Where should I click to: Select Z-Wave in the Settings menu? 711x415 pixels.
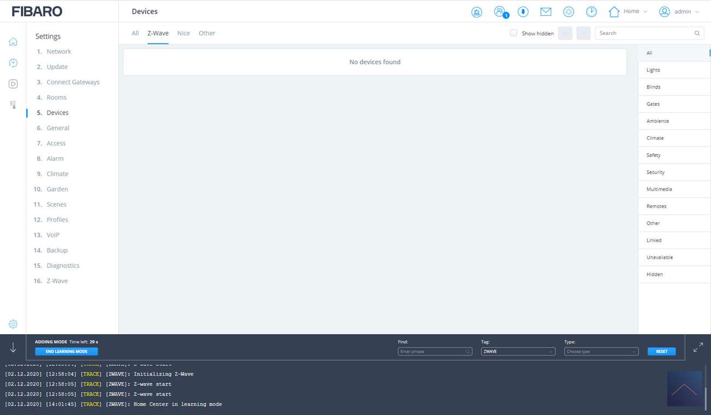pos(57,281)
